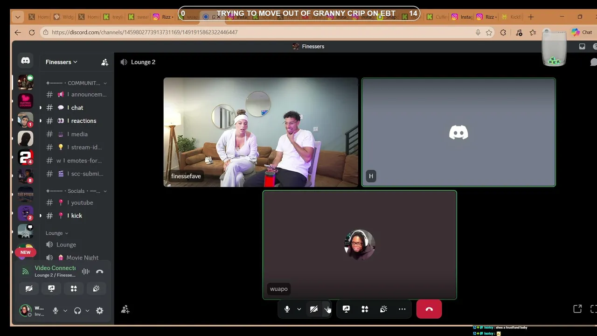Mute microphone in the user panel
This screenshot has height=336, width=597.
coord(56,310)
